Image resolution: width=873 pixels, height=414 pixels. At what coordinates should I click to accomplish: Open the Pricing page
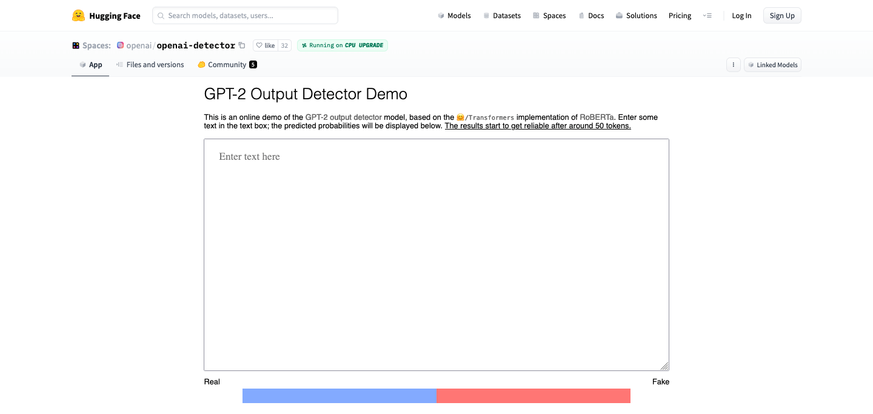tap(680, 16)
